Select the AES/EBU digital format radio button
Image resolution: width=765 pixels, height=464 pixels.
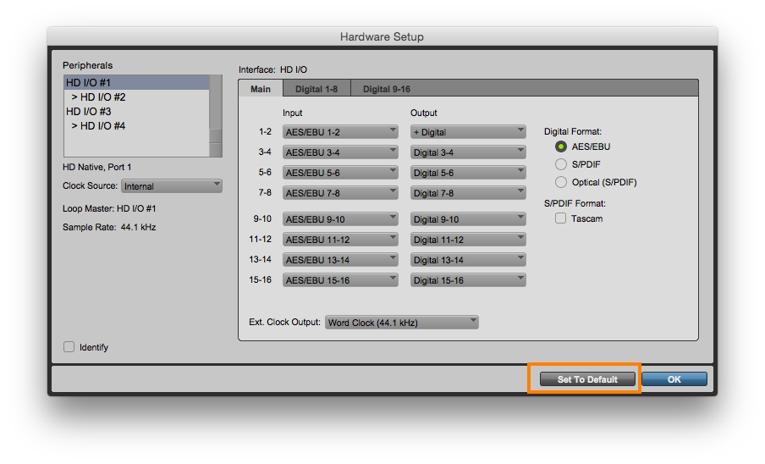click(x=560, y=147)
